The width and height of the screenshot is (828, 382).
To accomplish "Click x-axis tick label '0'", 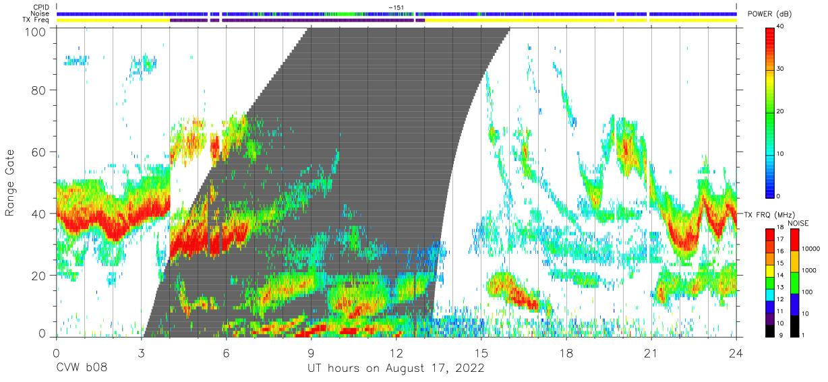I will click(x=56, y=352).
